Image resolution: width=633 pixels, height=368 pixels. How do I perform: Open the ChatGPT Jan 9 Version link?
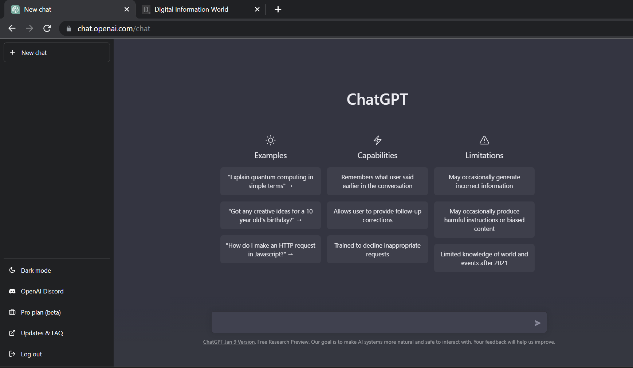click(229, 342)
